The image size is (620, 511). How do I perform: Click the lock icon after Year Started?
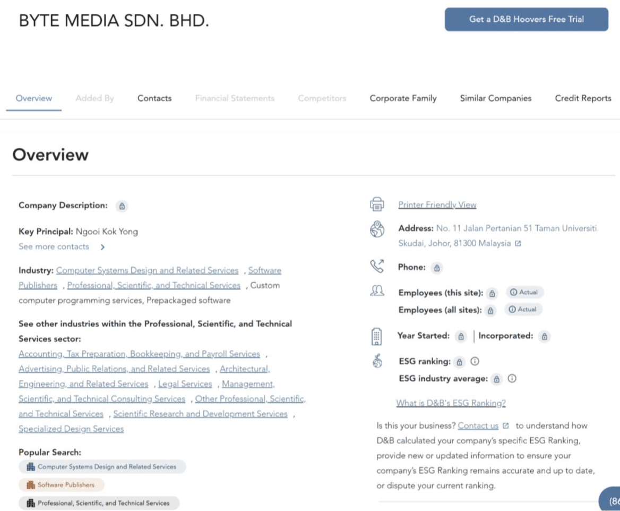[461, 336]
